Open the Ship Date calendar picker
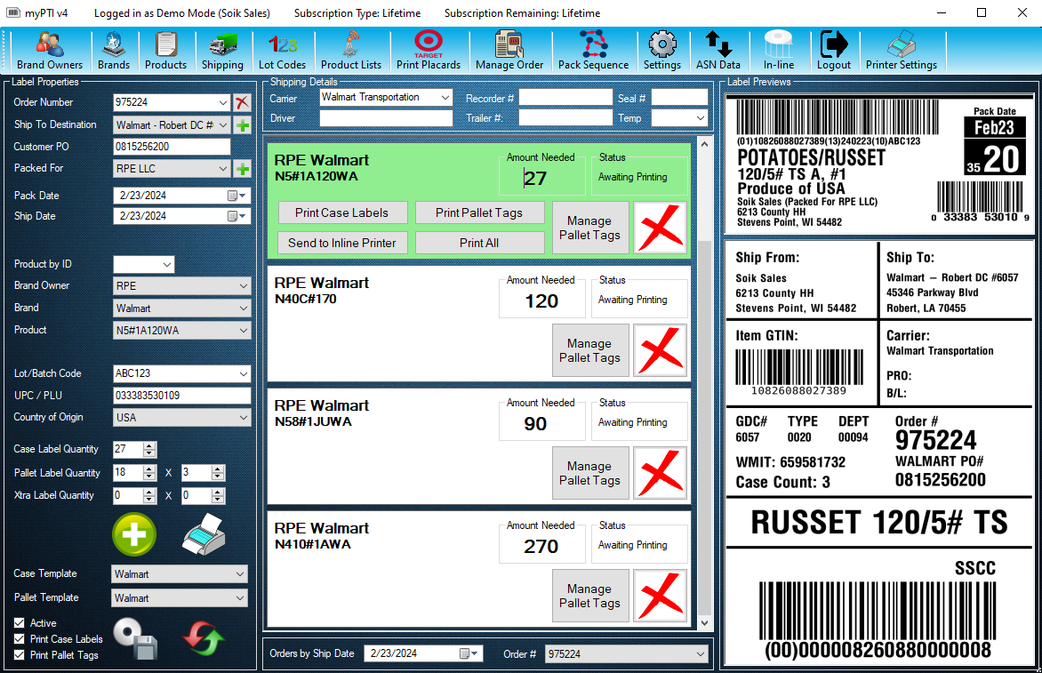 (237, 216)
